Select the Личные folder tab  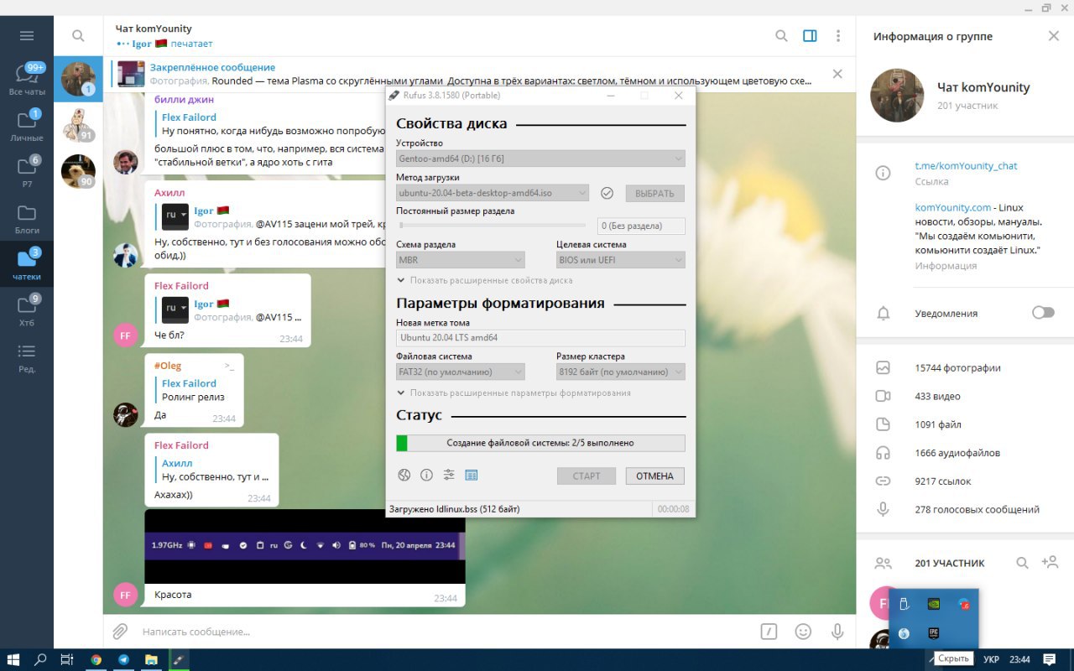click(27, 126)
